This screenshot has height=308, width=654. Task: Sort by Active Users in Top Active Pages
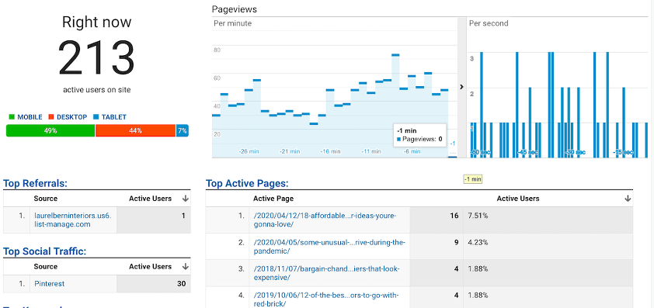pyautogui.click(x=517, y=199)
